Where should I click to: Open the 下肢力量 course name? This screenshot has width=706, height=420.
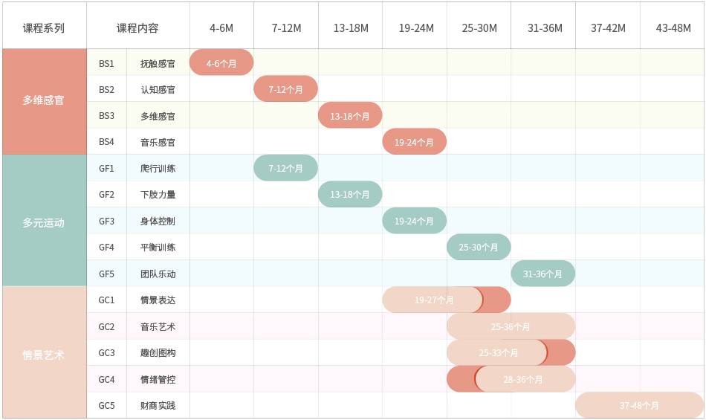pos(158,195)
